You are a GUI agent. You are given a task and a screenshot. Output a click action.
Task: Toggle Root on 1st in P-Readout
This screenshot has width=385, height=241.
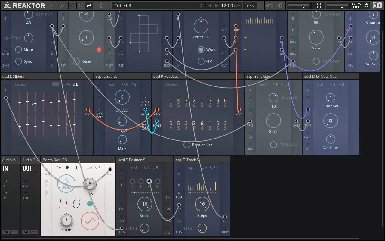(187, 145)
